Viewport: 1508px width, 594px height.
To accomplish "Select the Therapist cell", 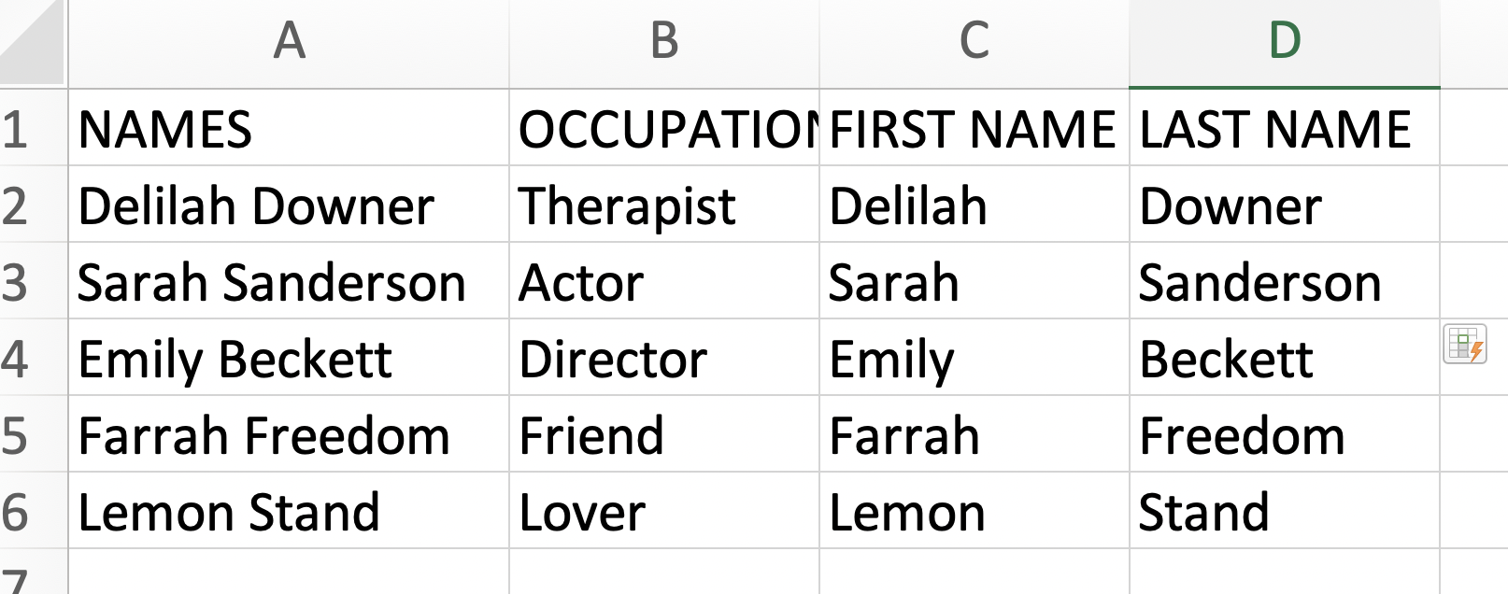I will click(664, 205).
